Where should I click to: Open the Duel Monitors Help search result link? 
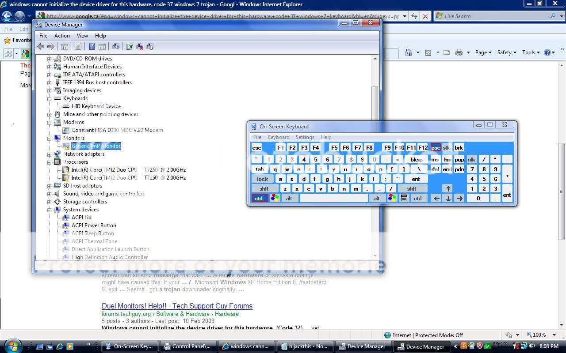tap(177, 306)
